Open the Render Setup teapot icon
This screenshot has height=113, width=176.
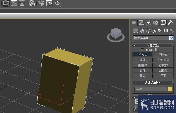(x=41, y=3)
